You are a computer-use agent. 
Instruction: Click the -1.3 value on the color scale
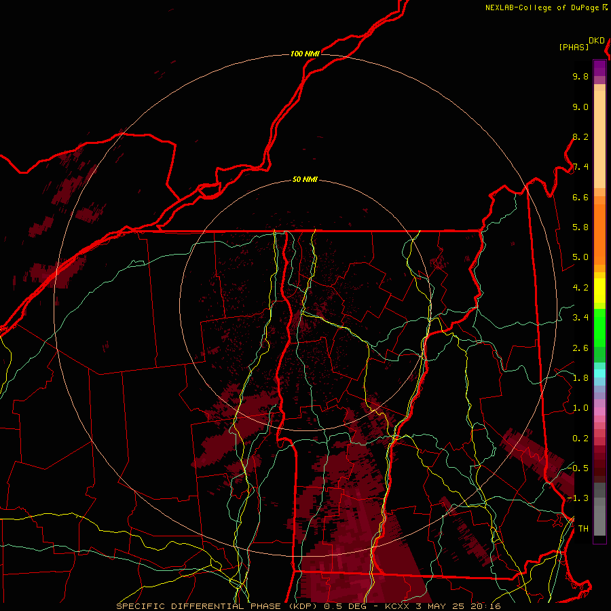tap(578, 498)
